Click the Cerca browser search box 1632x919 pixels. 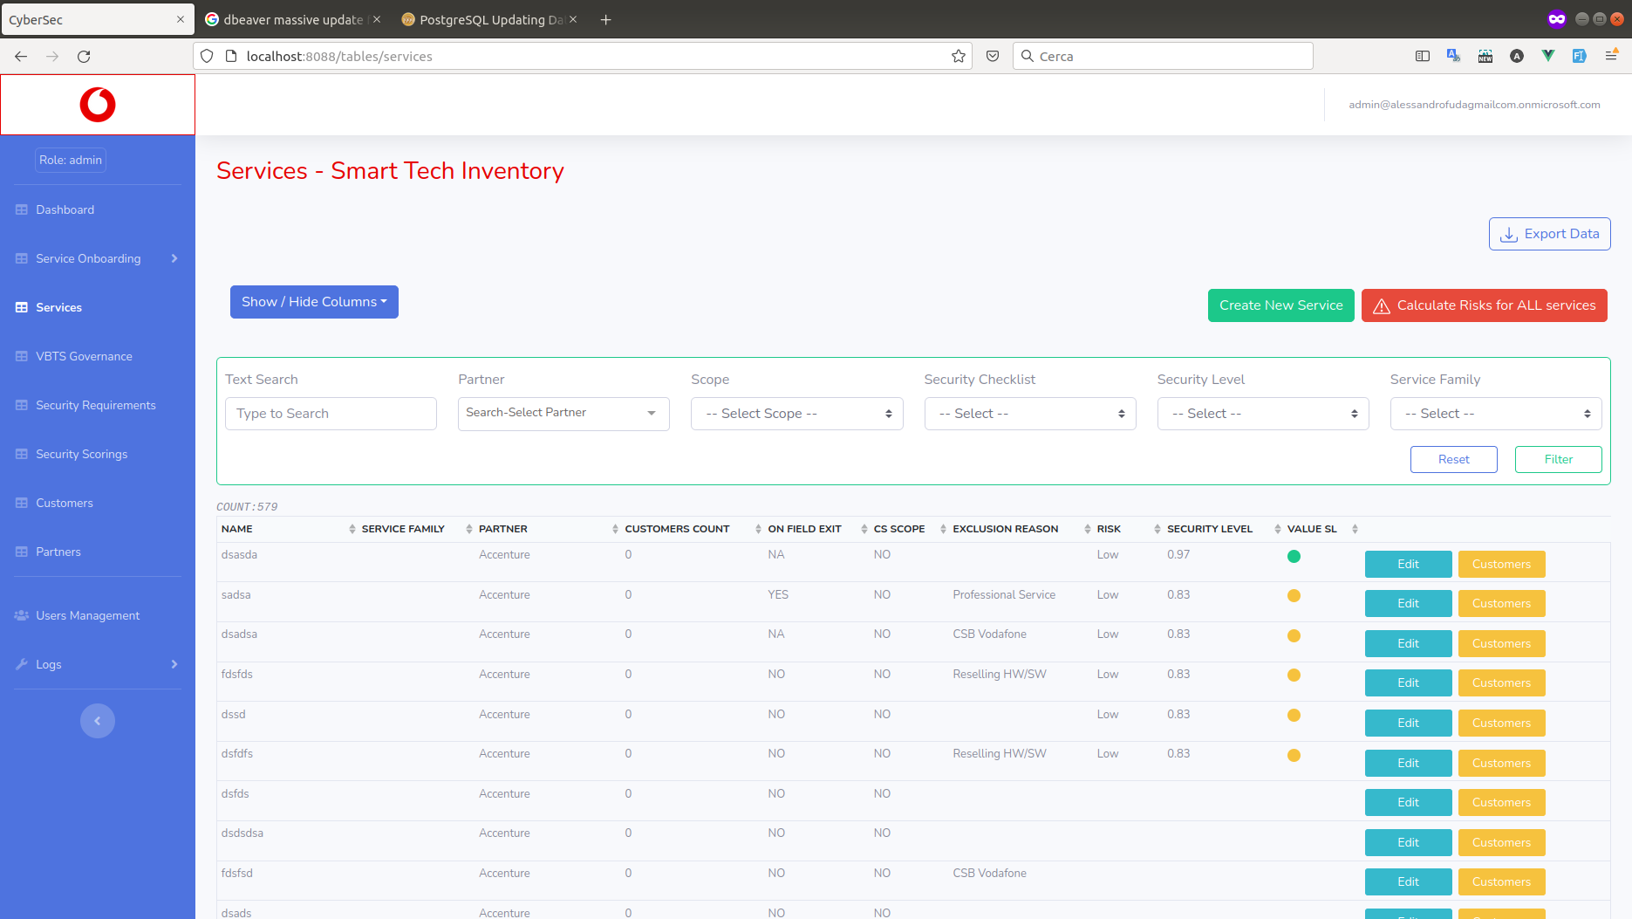[x=1163, y=56]
